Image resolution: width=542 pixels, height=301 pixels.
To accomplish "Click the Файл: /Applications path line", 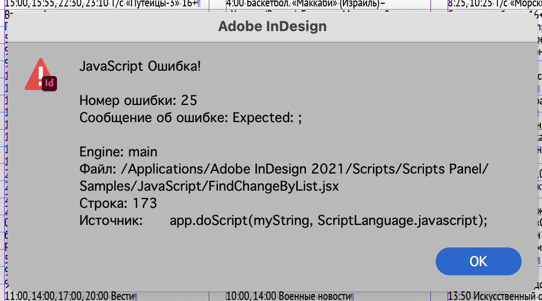I will [284, 169].
